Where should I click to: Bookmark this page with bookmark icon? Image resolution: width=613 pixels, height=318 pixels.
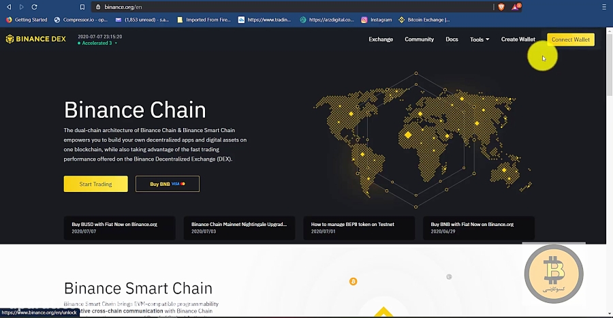click(x=82, y=7)
